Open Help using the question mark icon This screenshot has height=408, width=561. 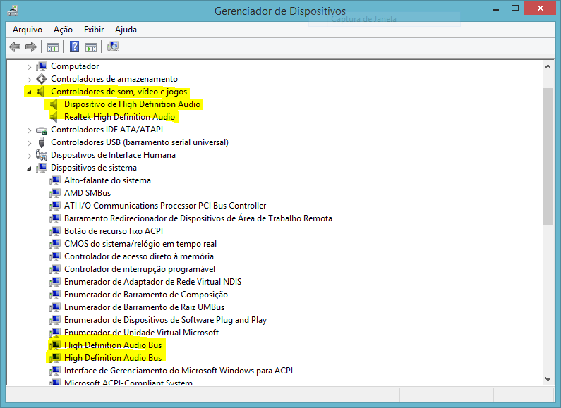coord(74,47)
